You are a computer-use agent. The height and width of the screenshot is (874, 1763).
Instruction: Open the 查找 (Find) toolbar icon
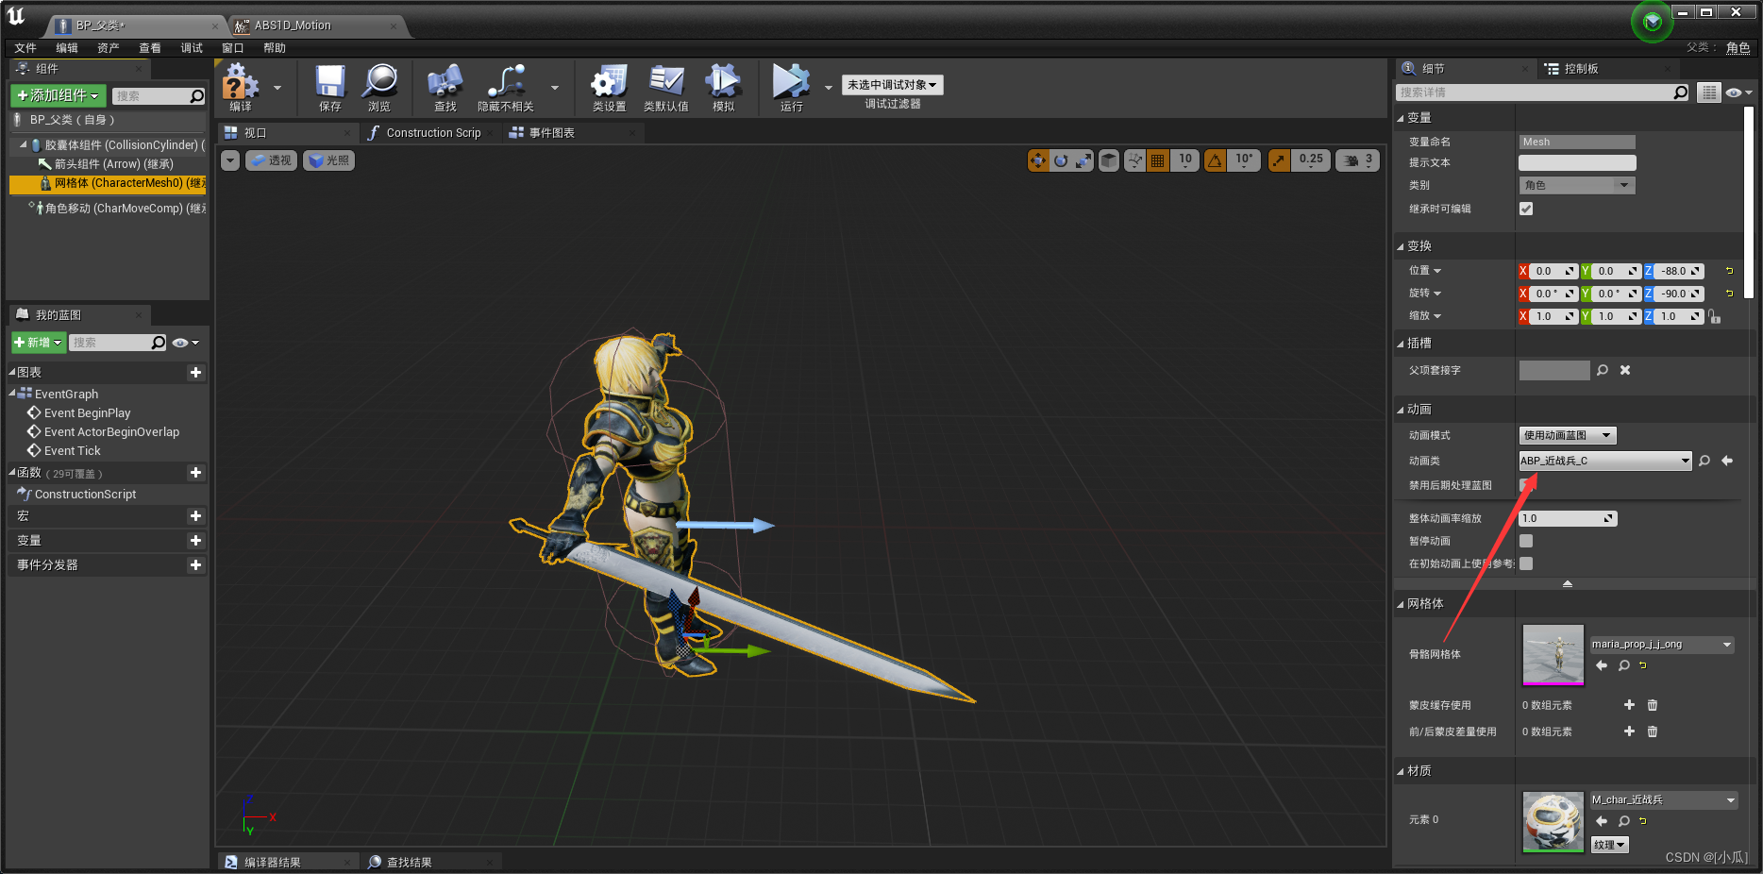click(x=445, y=82)
